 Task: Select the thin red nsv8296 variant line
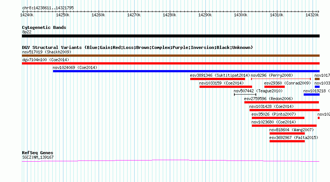point(281,79)
